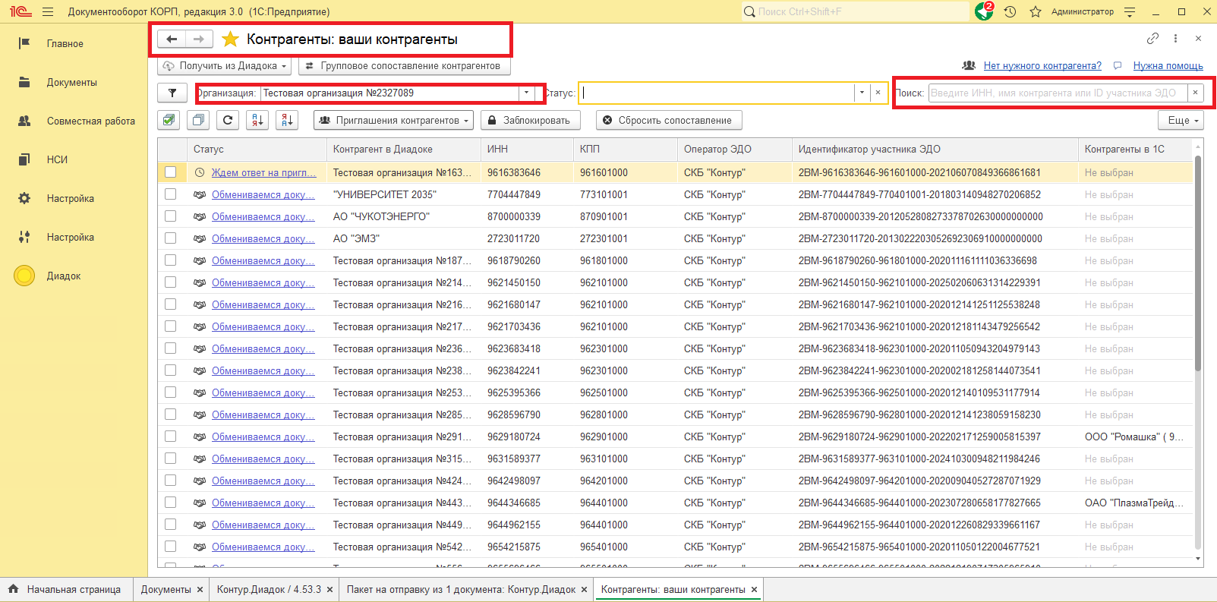Open the history clock icon
Viewport: 1217px width, 602px height.
pos(1010,11)
